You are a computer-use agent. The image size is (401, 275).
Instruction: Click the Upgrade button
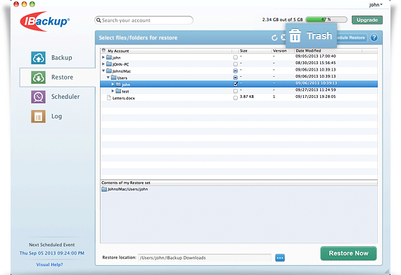point(367,20)
